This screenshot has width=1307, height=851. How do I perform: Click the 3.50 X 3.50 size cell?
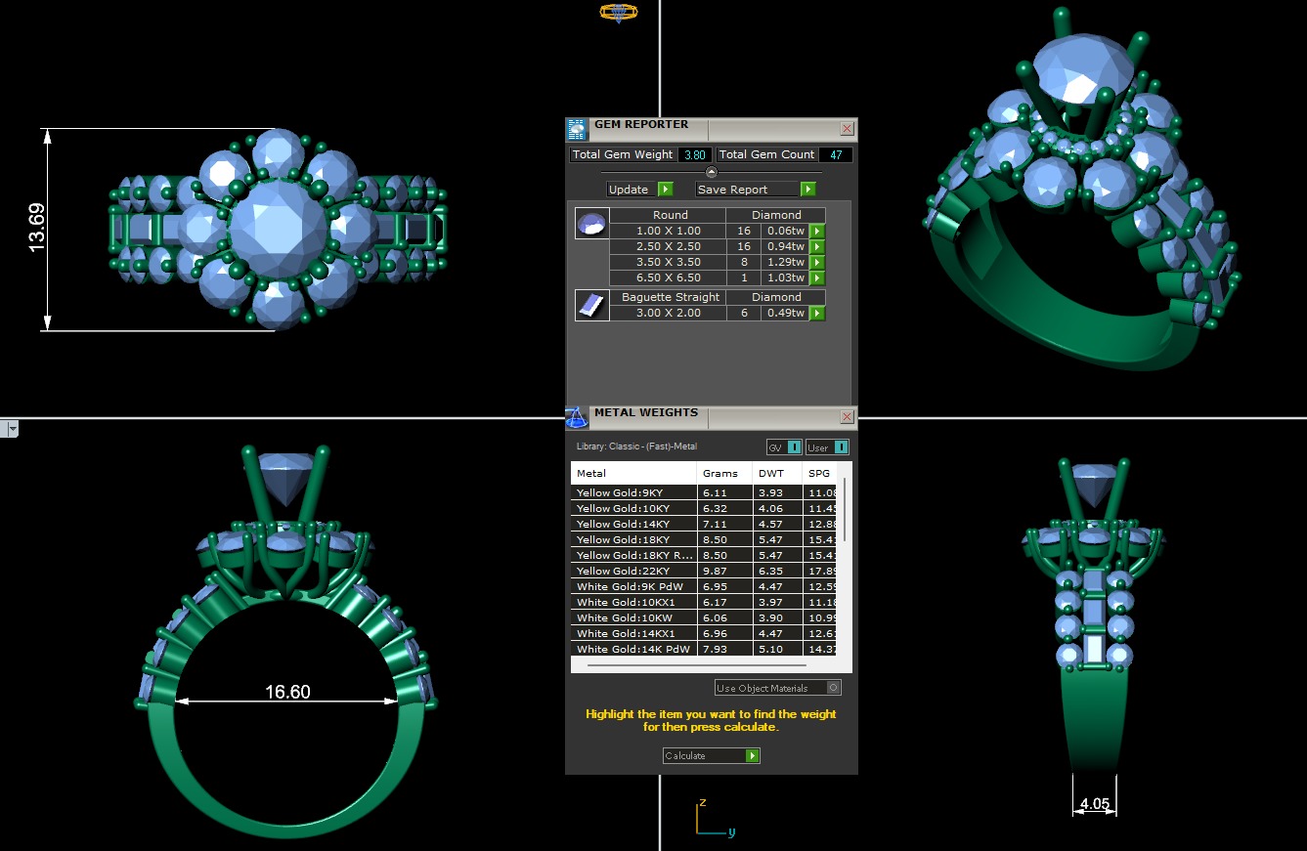[668, 263]
